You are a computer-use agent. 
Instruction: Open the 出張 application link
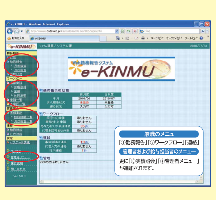tap(17, 91)
